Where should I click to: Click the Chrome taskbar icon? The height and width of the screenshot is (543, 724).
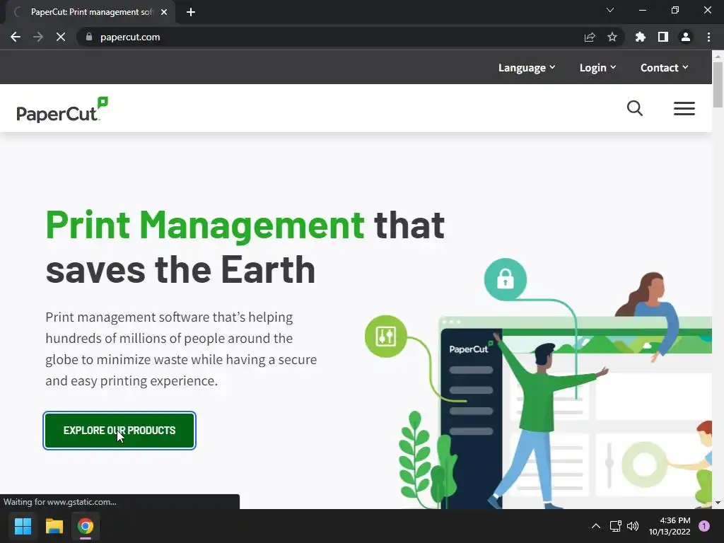[x=86, y=526]
